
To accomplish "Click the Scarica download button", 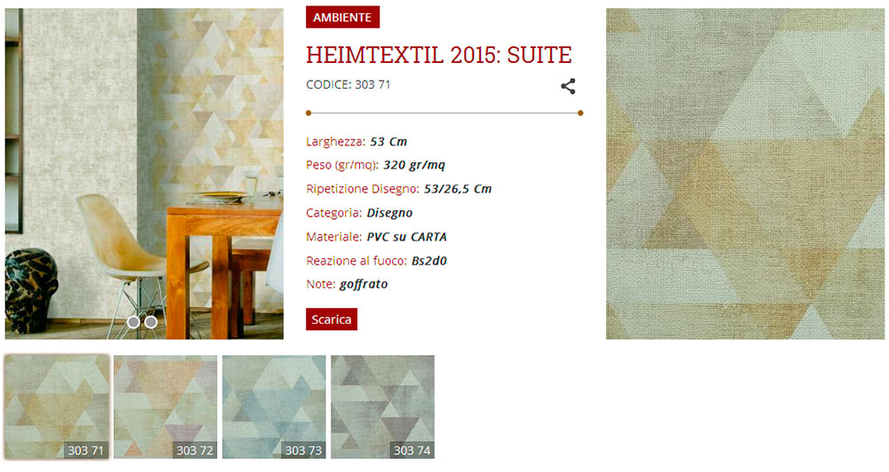I will click(332, 319).
